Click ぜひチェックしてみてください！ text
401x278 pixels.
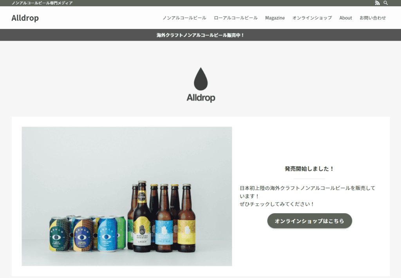(x=277, y=204)
